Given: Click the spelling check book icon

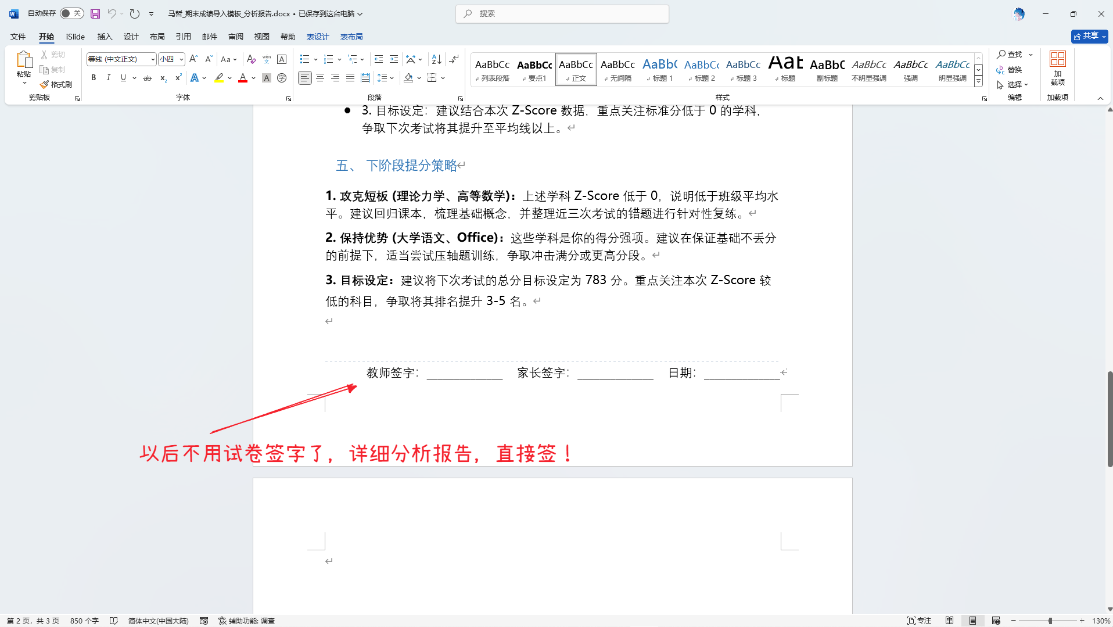Looking at the screenshot, I should (114, 621).
